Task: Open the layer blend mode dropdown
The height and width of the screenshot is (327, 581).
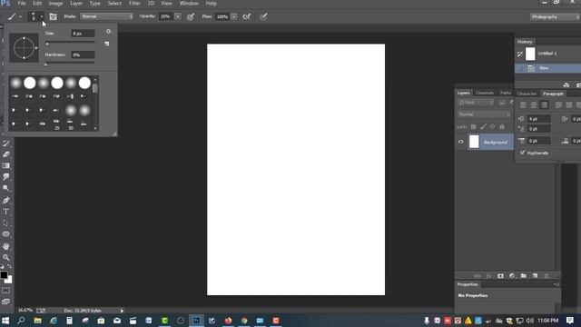Action: point(484,114)
